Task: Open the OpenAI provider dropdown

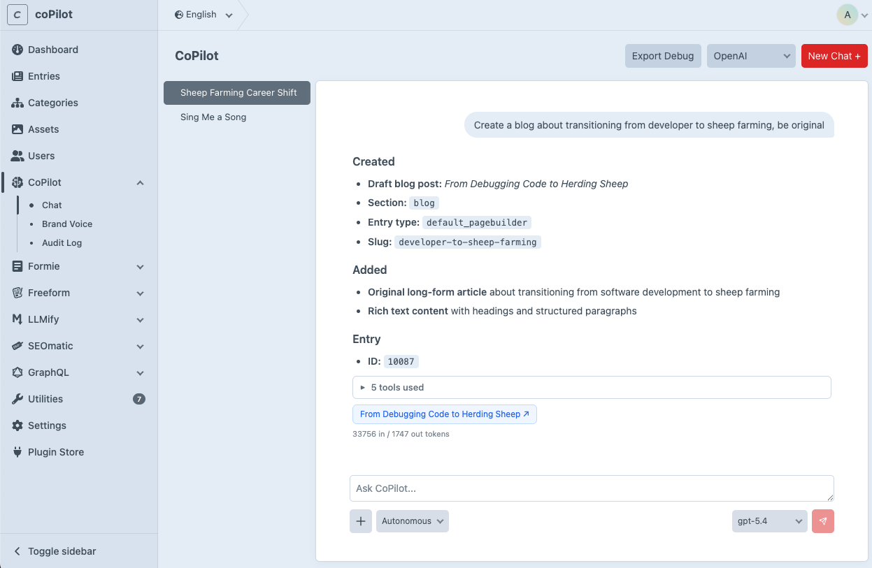Action: point(751,56)
